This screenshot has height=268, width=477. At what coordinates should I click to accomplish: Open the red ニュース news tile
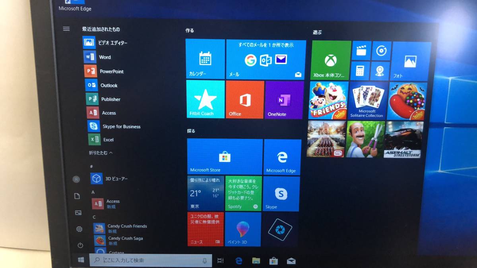pyautogui.click(x=206, y=229)
